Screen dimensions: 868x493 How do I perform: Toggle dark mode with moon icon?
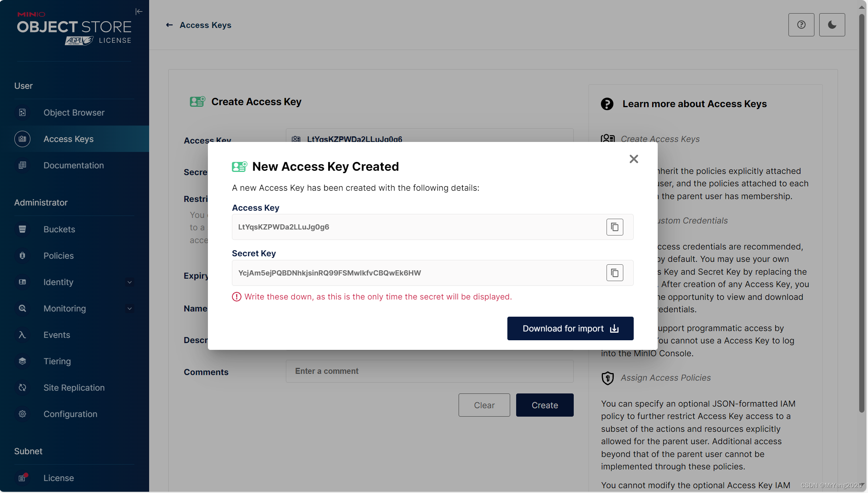(832, 25)
